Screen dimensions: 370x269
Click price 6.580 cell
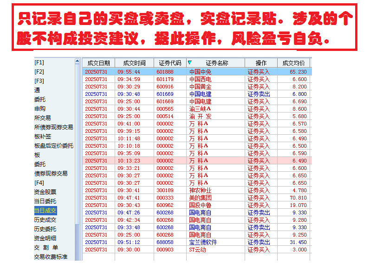tap(300, 131)
